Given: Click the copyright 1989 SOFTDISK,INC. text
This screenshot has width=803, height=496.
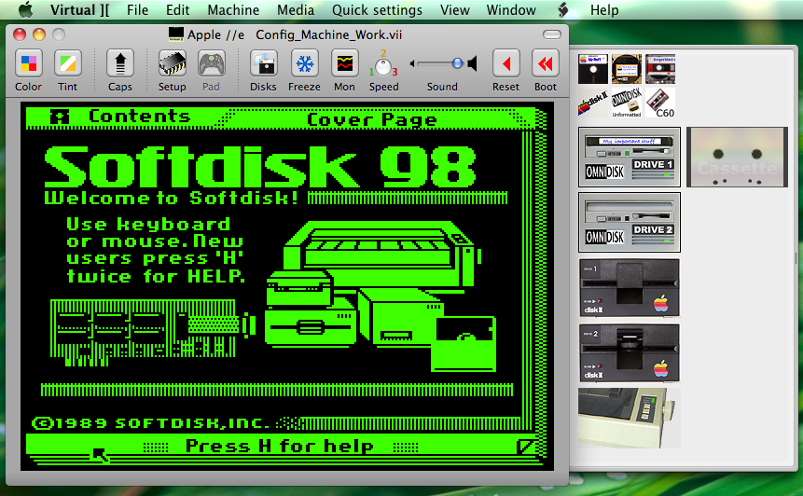Looking at the screenshot, I should 150,423.
